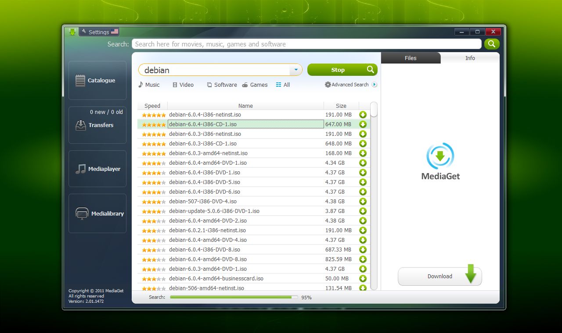The width and height of the screenshot is (562, 333).
Task: Click the 168.00 MB size cell
Action: [339, 153]
